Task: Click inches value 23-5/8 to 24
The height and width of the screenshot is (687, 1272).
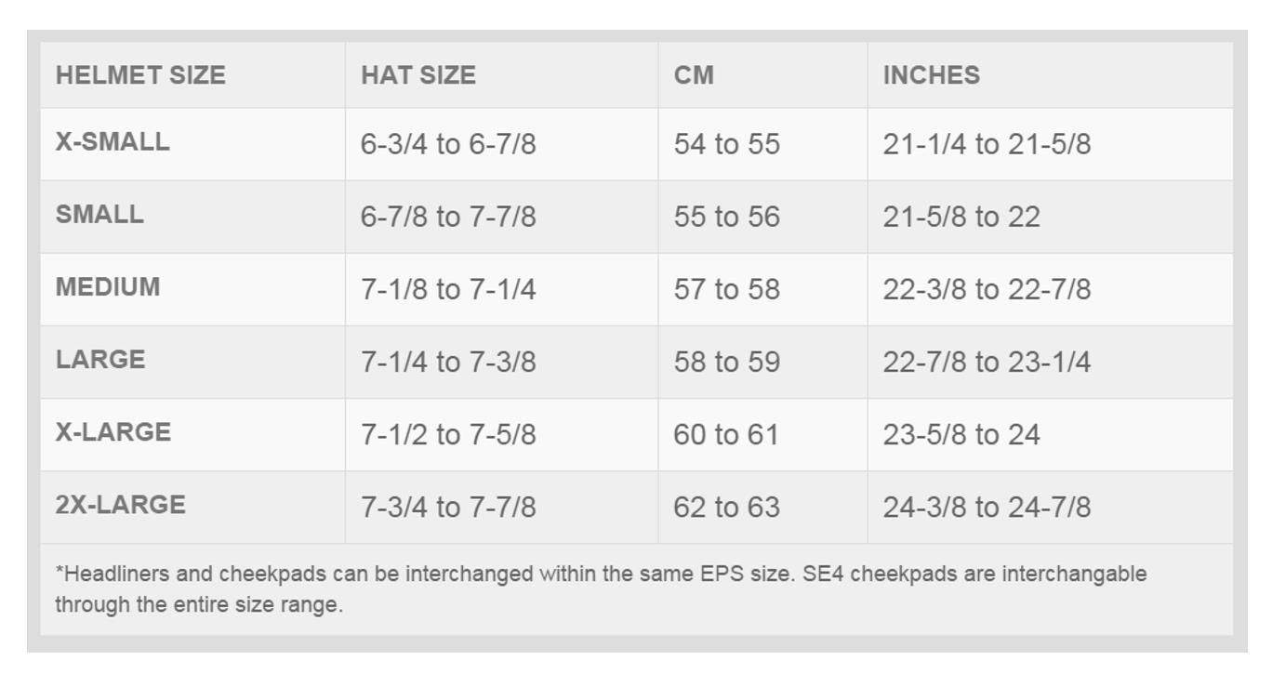Action: coord(961,434)
